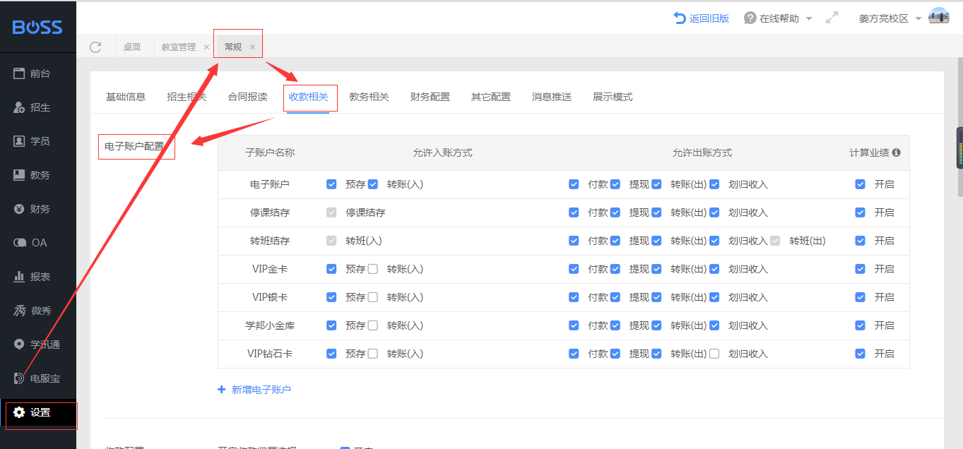
Task: Uncheck 转账(入) for 电子账户 row
Action: point(373,184)
